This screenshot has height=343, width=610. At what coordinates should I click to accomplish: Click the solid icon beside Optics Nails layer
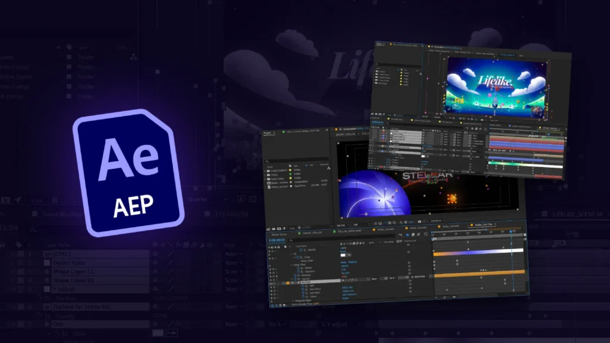tap(46, 263)
